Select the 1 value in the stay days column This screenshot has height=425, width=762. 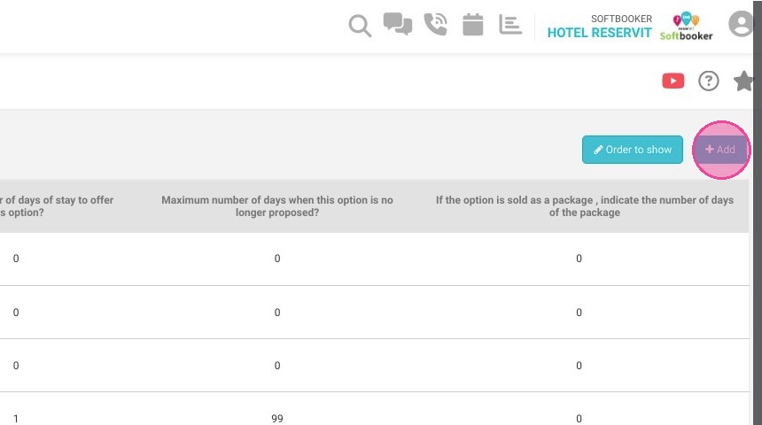[16, 418]
